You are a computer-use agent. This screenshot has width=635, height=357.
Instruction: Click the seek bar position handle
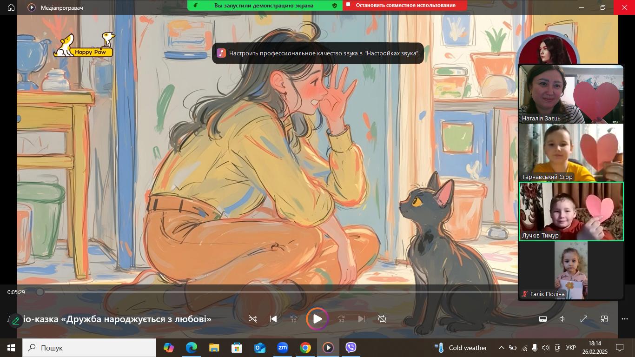(40, 292)
